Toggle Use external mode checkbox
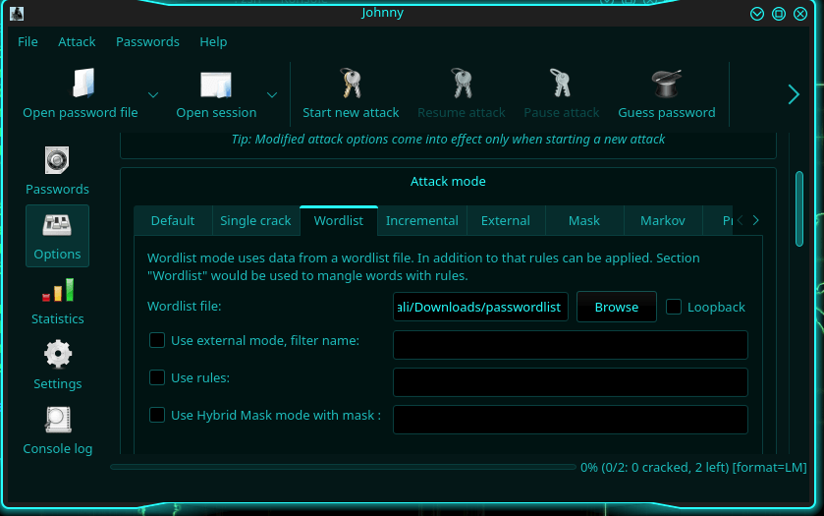The width and height of the screenshot is (824, 516). pyautogui.click(x=157, y=340)
